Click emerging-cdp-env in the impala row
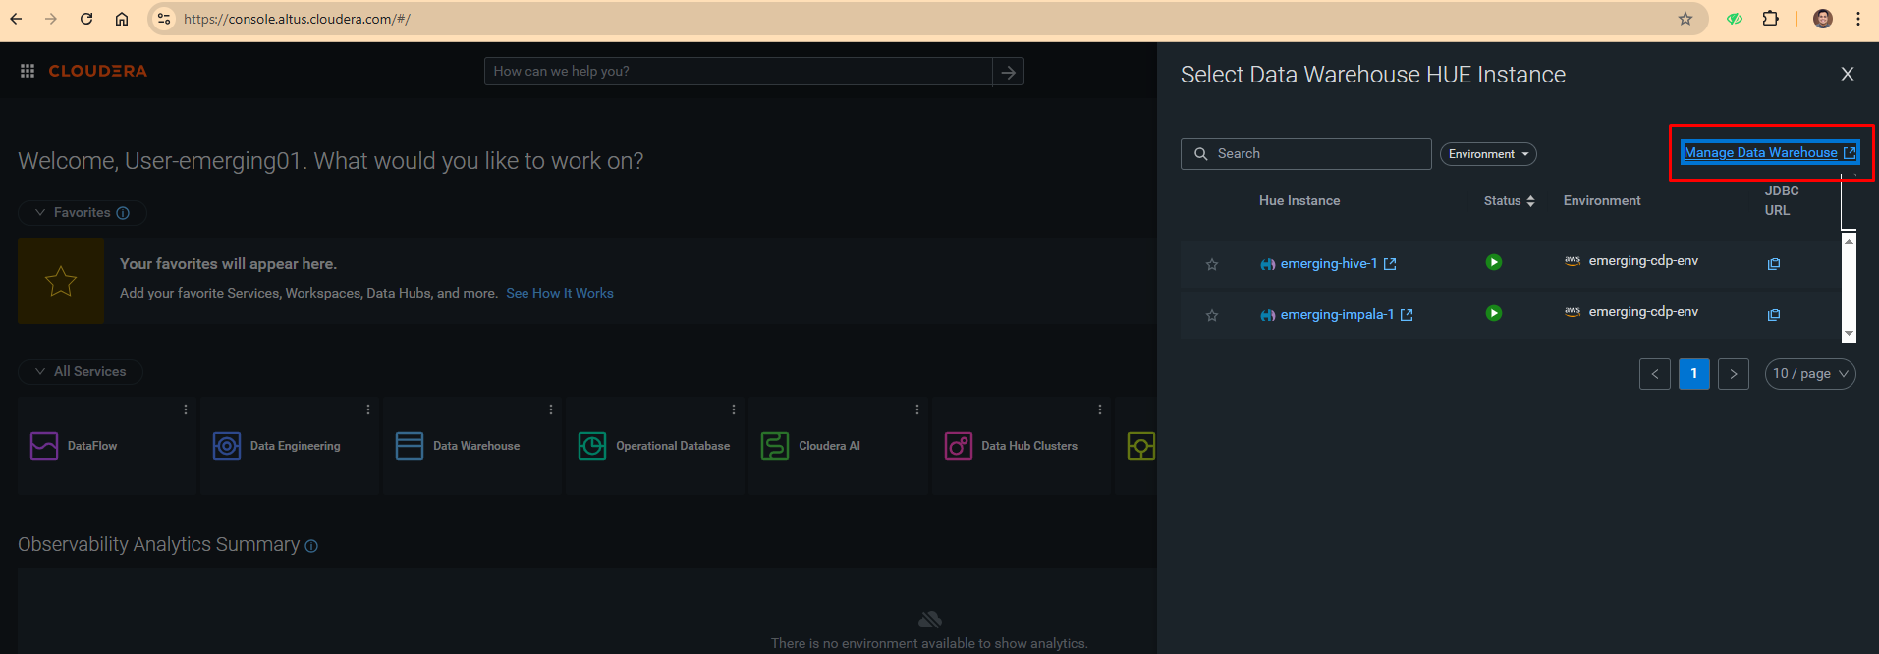This screenshot has height=654, width=1879. click(x=1643, y=312)
